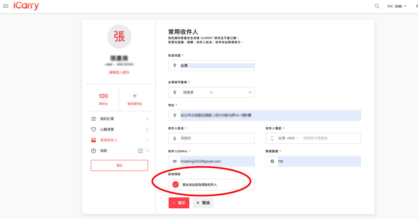Click the 登出 logout button
Image resolution: width=418 pixels, height=219 pixels.
click(119, 165)
